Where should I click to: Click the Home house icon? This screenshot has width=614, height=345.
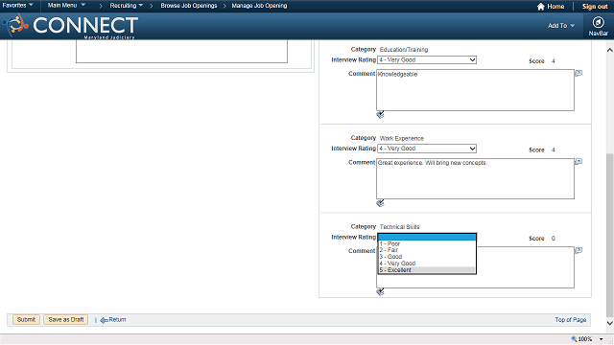tap(541, 7)
